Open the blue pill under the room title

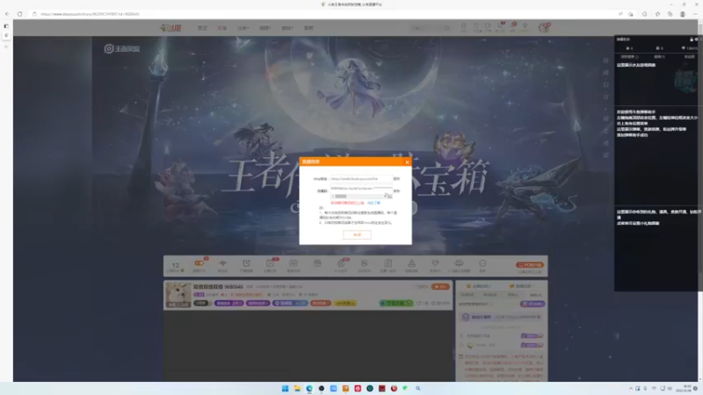tap(290, 303)
